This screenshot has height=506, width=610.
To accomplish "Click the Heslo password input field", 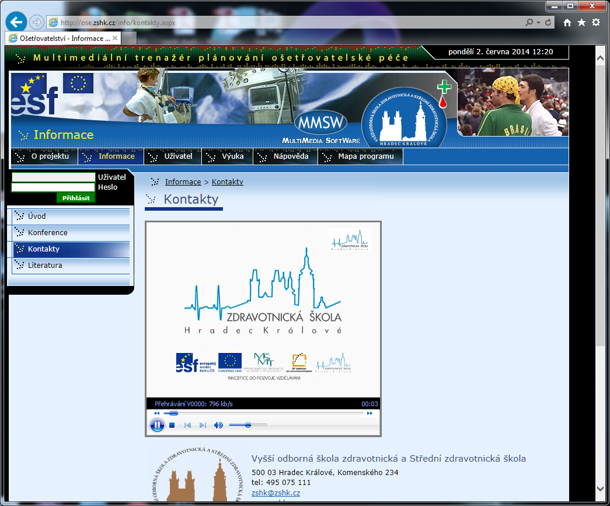I will click(x=53, y=187).
